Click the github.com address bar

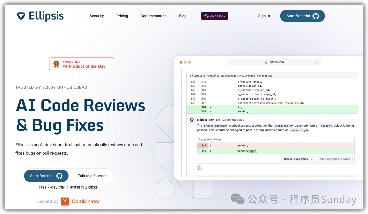pos(274,62)
